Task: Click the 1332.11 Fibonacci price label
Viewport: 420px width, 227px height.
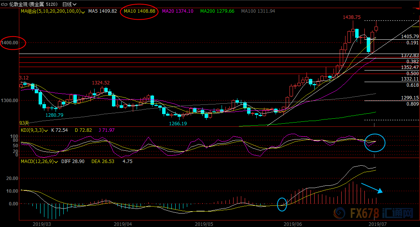Action: (x=410, y=79)
